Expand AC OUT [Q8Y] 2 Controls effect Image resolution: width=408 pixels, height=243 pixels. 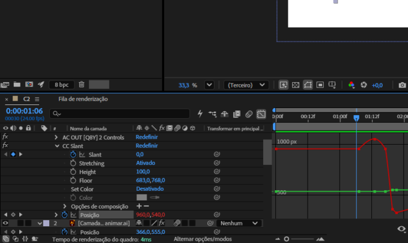click(x=56, y=137)
